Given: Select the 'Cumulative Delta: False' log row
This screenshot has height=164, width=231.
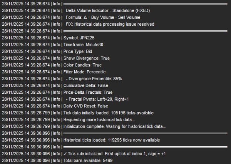Looking at the screenshot, I should pyautogui.click(x=85, y=85).
